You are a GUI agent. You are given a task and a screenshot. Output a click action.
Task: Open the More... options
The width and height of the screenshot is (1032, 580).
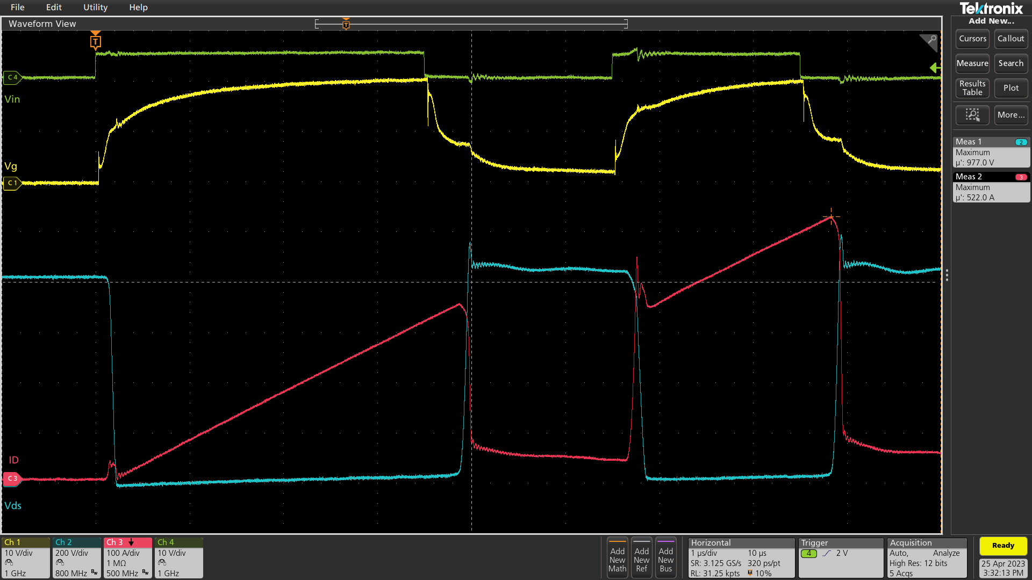coord(1010,115)
